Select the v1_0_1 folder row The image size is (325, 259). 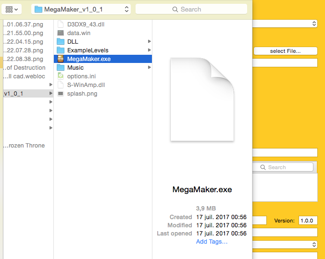(28, 93)
